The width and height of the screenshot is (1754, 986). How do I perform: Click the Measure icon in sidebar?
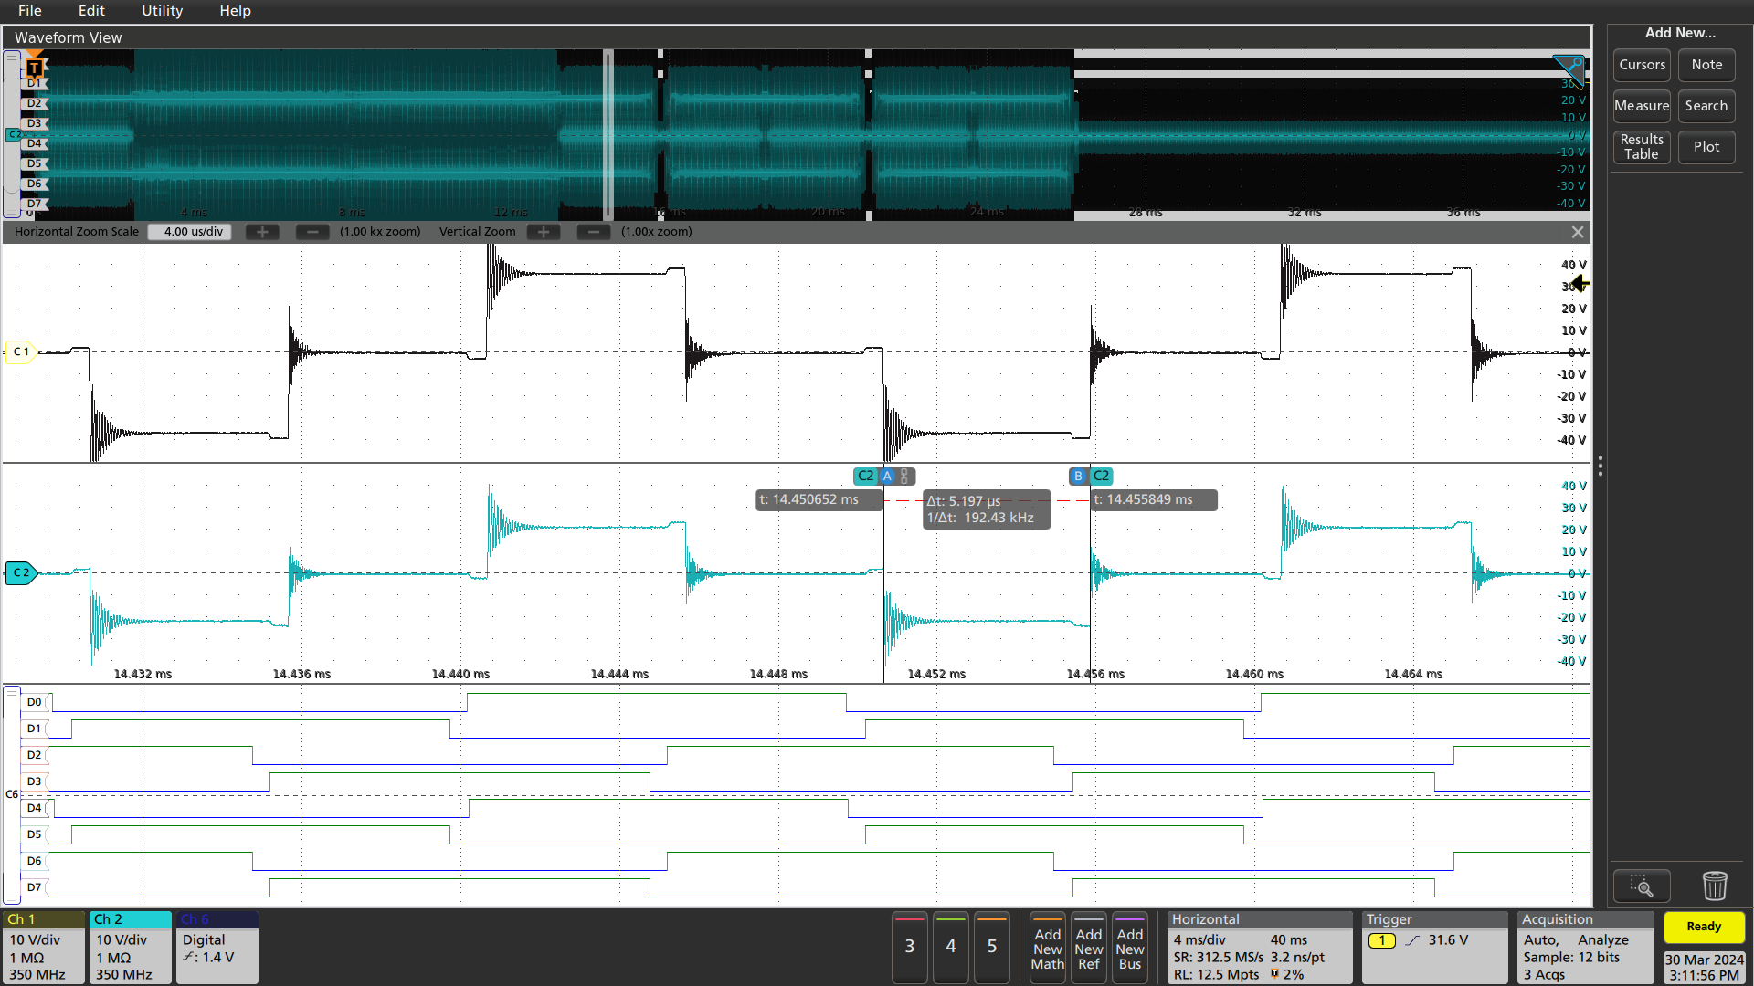coord(1641,105)
